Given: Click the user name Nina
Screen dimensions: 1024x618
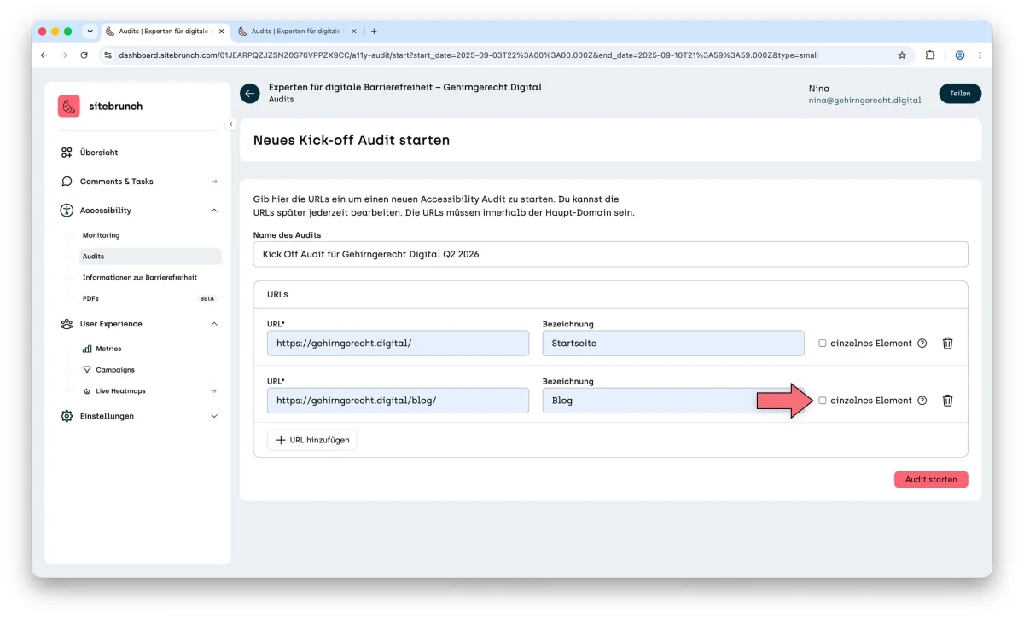Looking at the screenshot, I should [x=818, y=89].
